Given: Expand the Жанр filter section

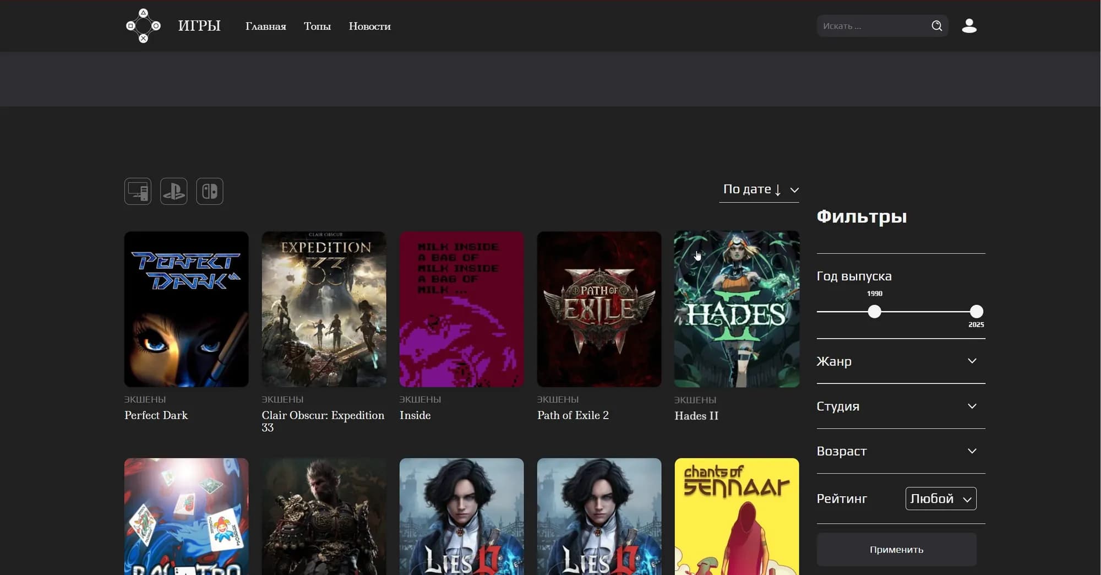Looking at the screenshot, I should (901, 361).
